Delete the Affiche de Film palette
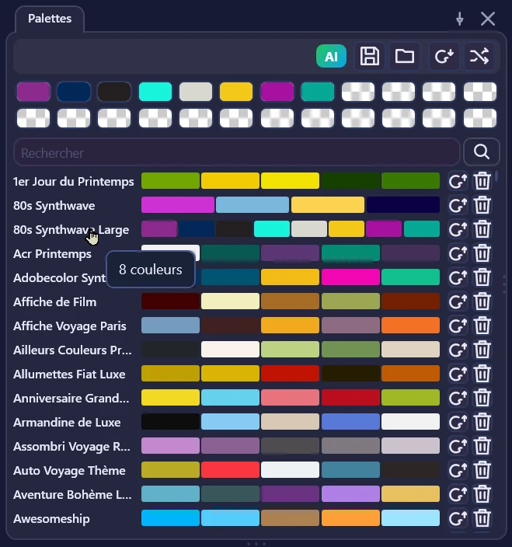512x547 pixels. 482,301
